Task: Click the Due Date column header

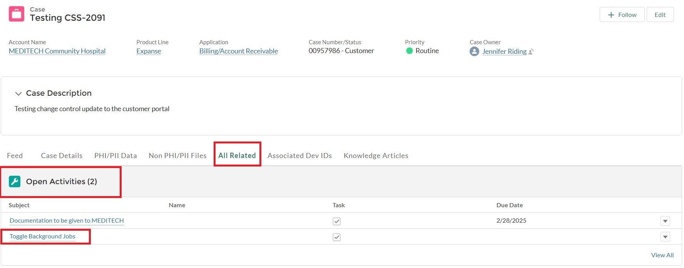Action: point(510,205)
